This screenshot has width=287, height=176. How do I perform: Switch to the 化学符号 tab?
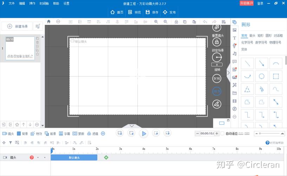[x=247, y=43]
